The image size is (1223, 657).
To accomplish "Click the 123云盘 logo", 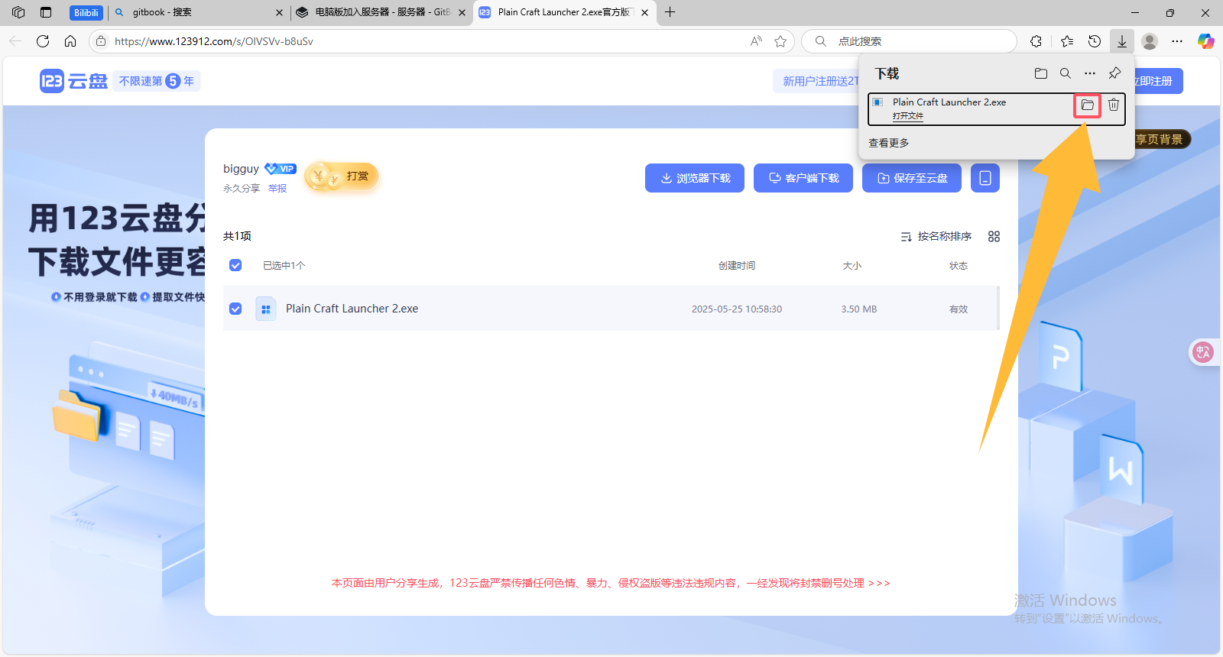I will (x=73, y=81).
